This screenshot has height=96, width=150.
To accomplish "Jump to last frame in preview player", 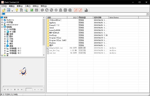I will (x=22, y=89).
